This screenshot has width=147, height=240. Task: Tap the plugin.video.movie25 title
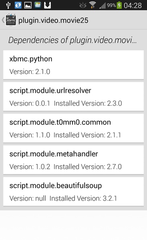pyautogui.click(x=53, y=20)
